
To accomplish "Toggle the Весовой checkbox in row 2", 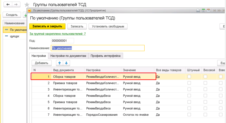I will pyautogui.click(x=205, y=83).
